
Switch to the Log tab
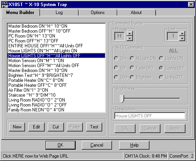pyautogui.click(x=59, y=13)
